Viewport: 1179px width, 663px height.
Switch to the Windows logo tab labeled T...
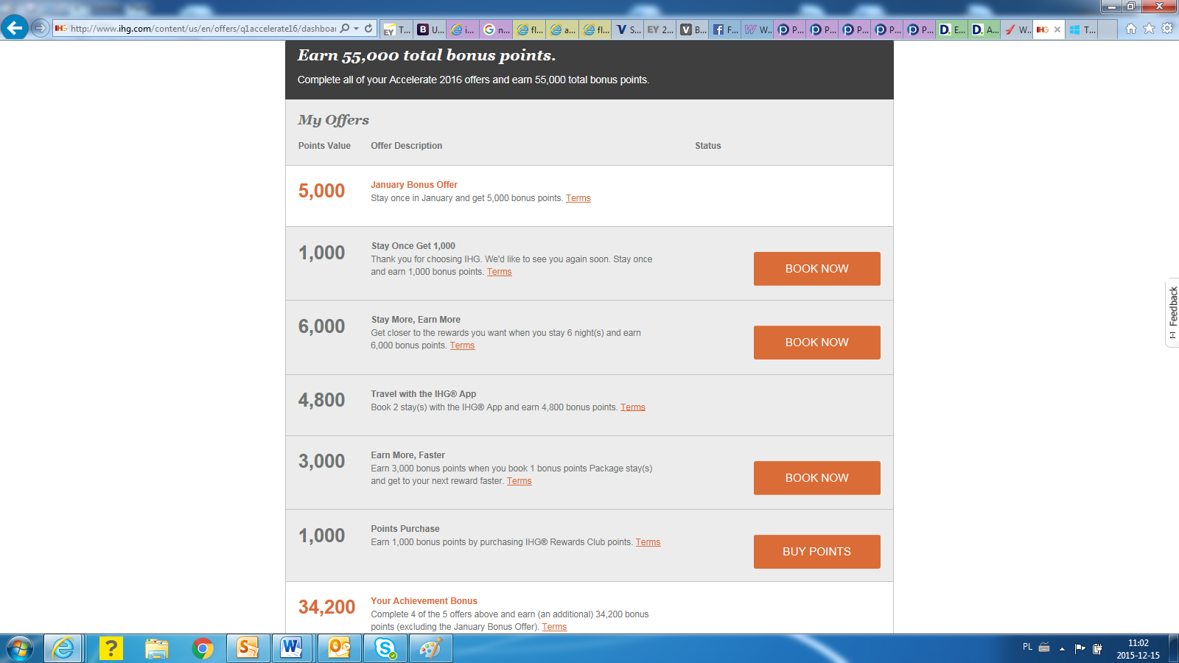tap(1082, 29)
